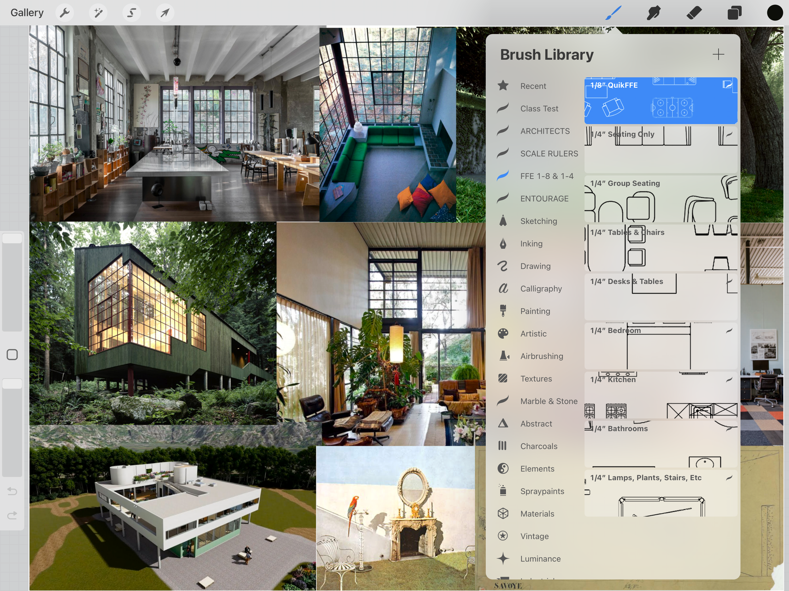Add new brush with plus button

point(718,55)
